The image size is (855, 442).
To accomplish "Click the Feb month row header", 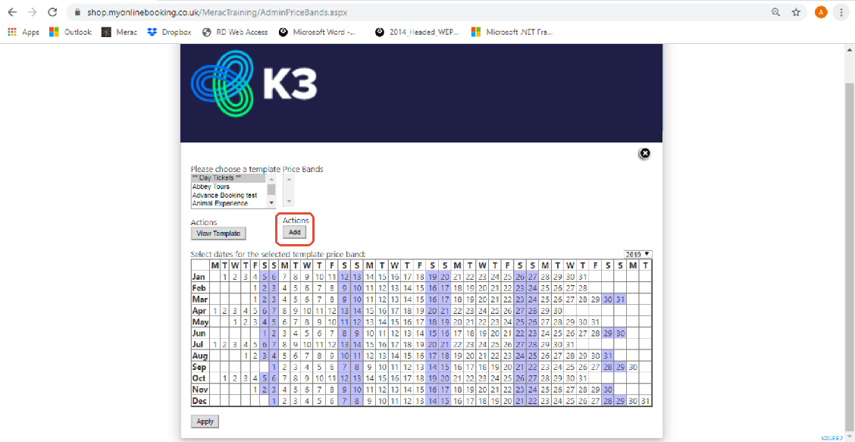I will point(200,287).
